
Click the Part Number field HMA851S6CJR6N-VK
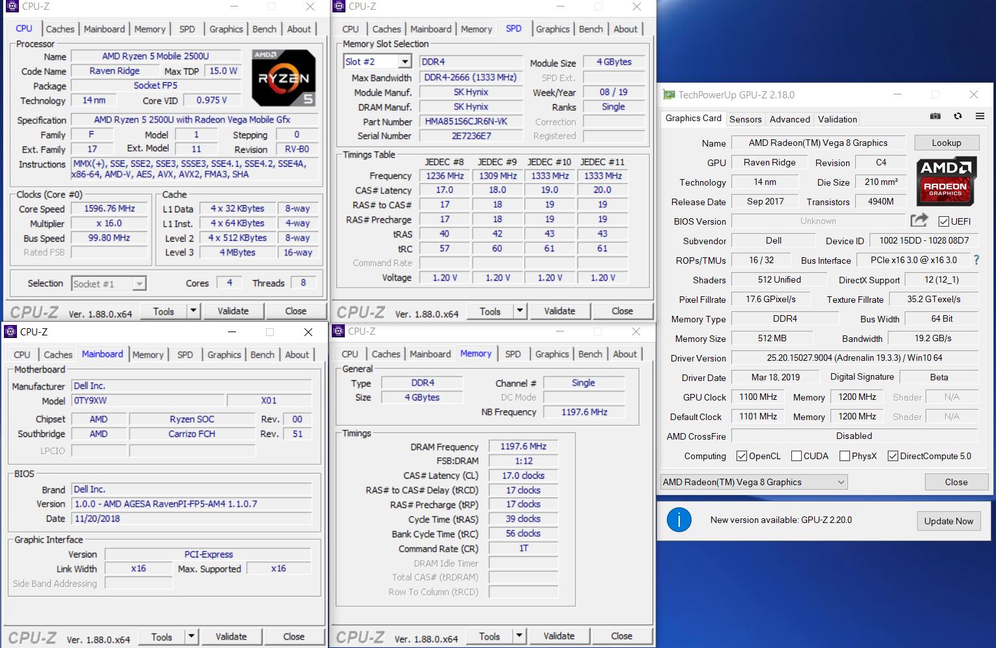[x=471, y=121]
